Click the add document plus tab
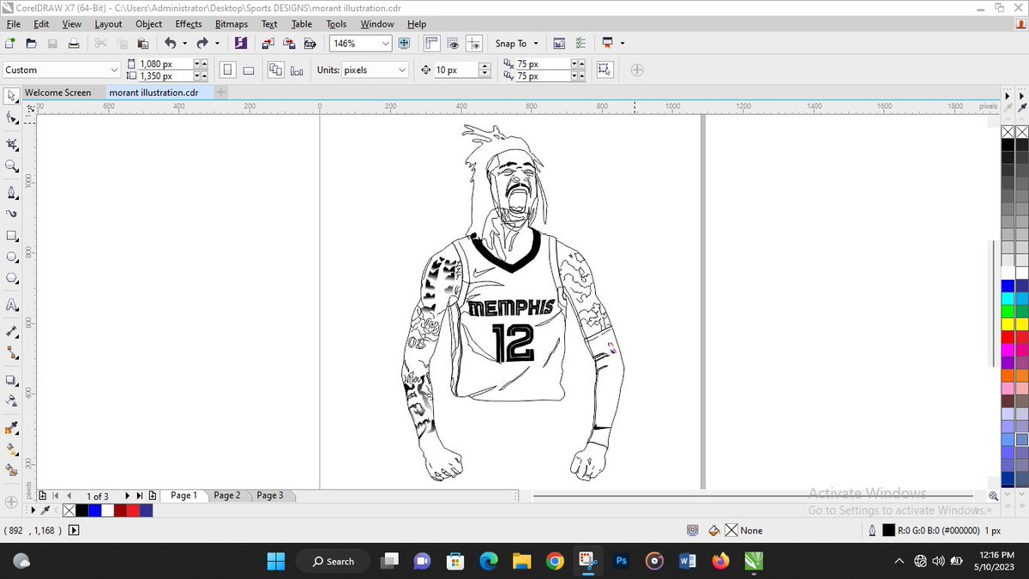Screen dimensions: 1029x579 pyautogui.click(x=220, y=93)
